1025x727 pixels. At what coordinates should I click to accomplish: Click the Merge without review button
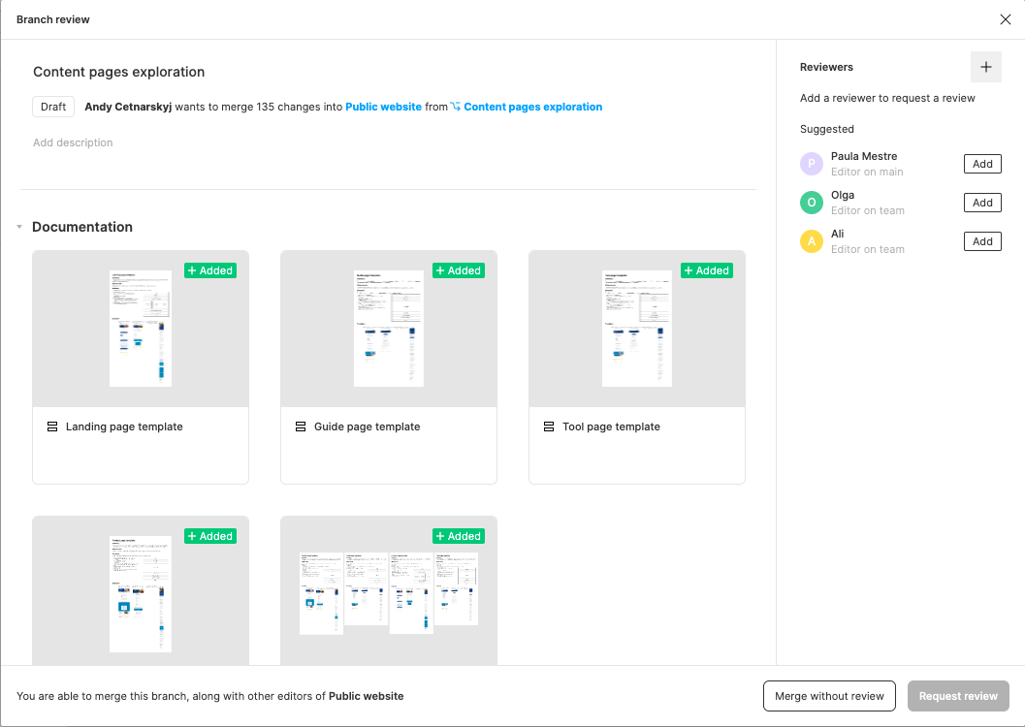(829, 696)
